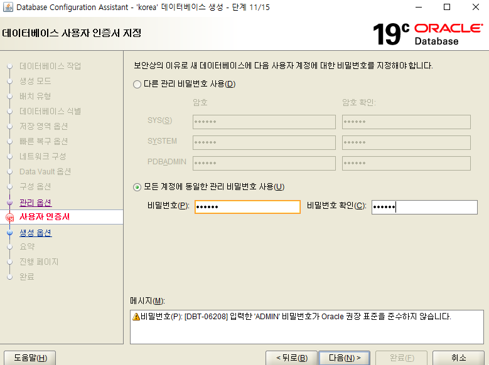Screen dimensions: 489x365
Task: Click the PDBADMIN password field
Action: tap(264, 163)
